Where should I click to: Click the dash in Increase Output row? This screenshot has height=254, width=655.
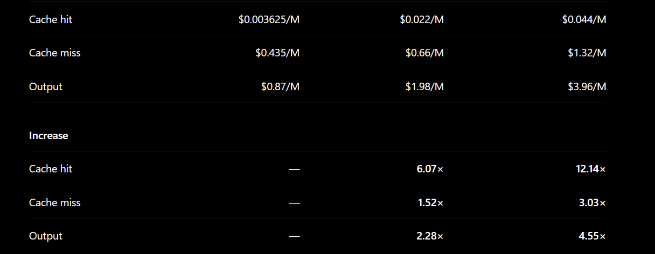point(294,236)
